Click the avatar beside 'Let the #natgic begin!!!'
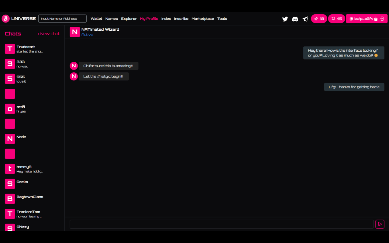This screenshot has width=389, height=243. (74, 76)
